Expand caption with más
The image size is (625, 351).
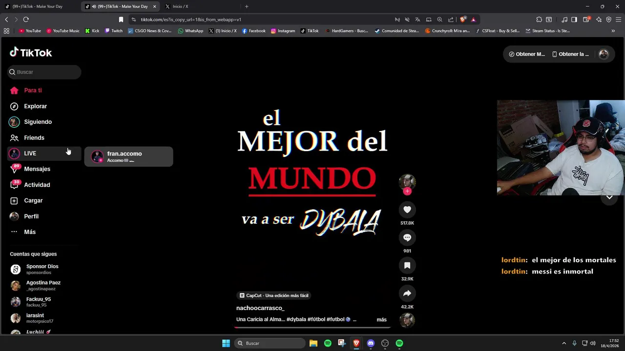click(381, 320)
